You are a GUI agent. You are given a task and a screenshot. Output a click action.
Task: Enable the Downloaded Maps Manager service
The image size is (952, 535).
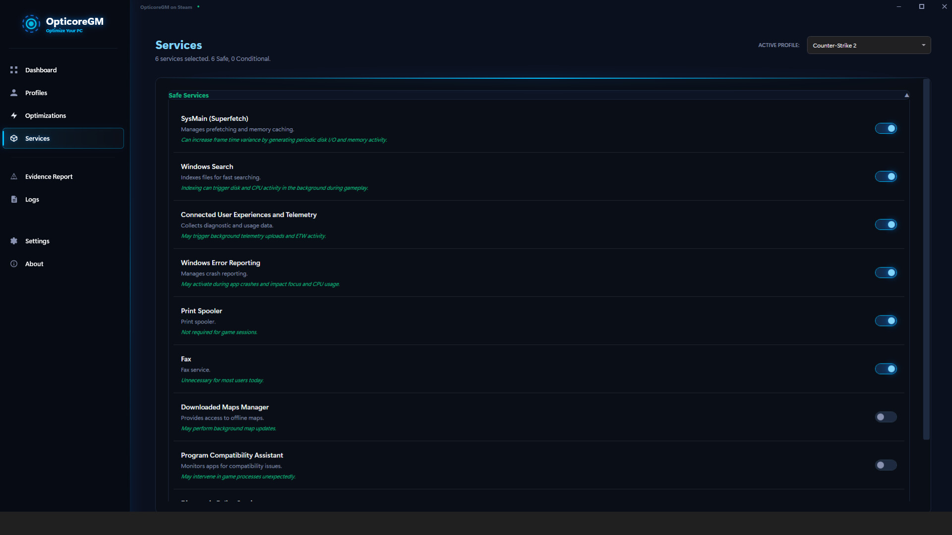[x=886, y=417]
